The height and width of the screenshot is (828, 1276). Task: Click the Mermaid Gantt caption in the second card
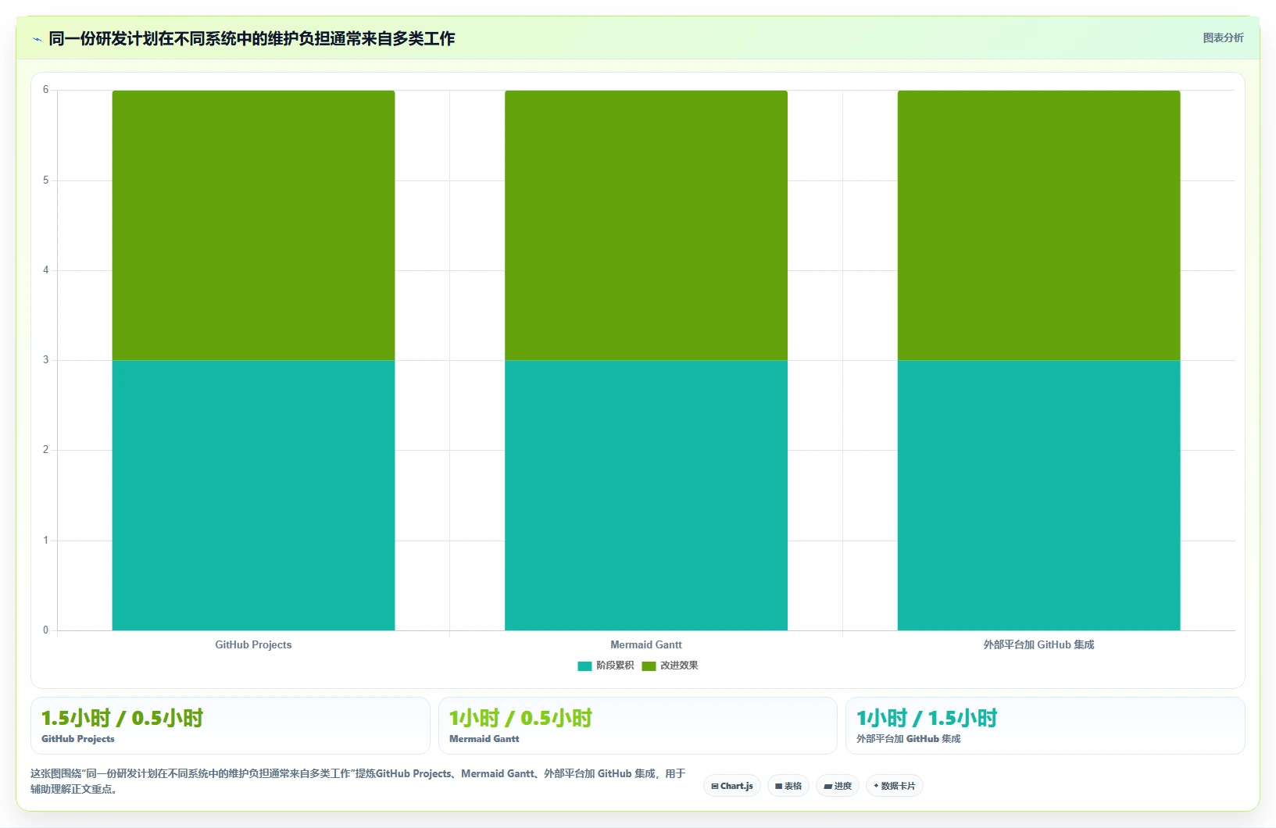[484, 739]
